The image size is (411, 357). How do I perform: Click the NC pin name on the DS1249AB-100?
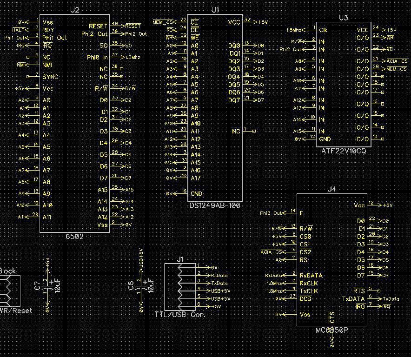pyautogui.click(x=236, y=132)
